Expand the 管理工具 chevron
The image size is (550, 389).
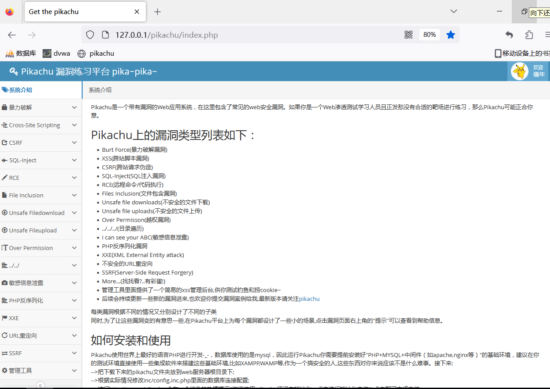point(74,371)
